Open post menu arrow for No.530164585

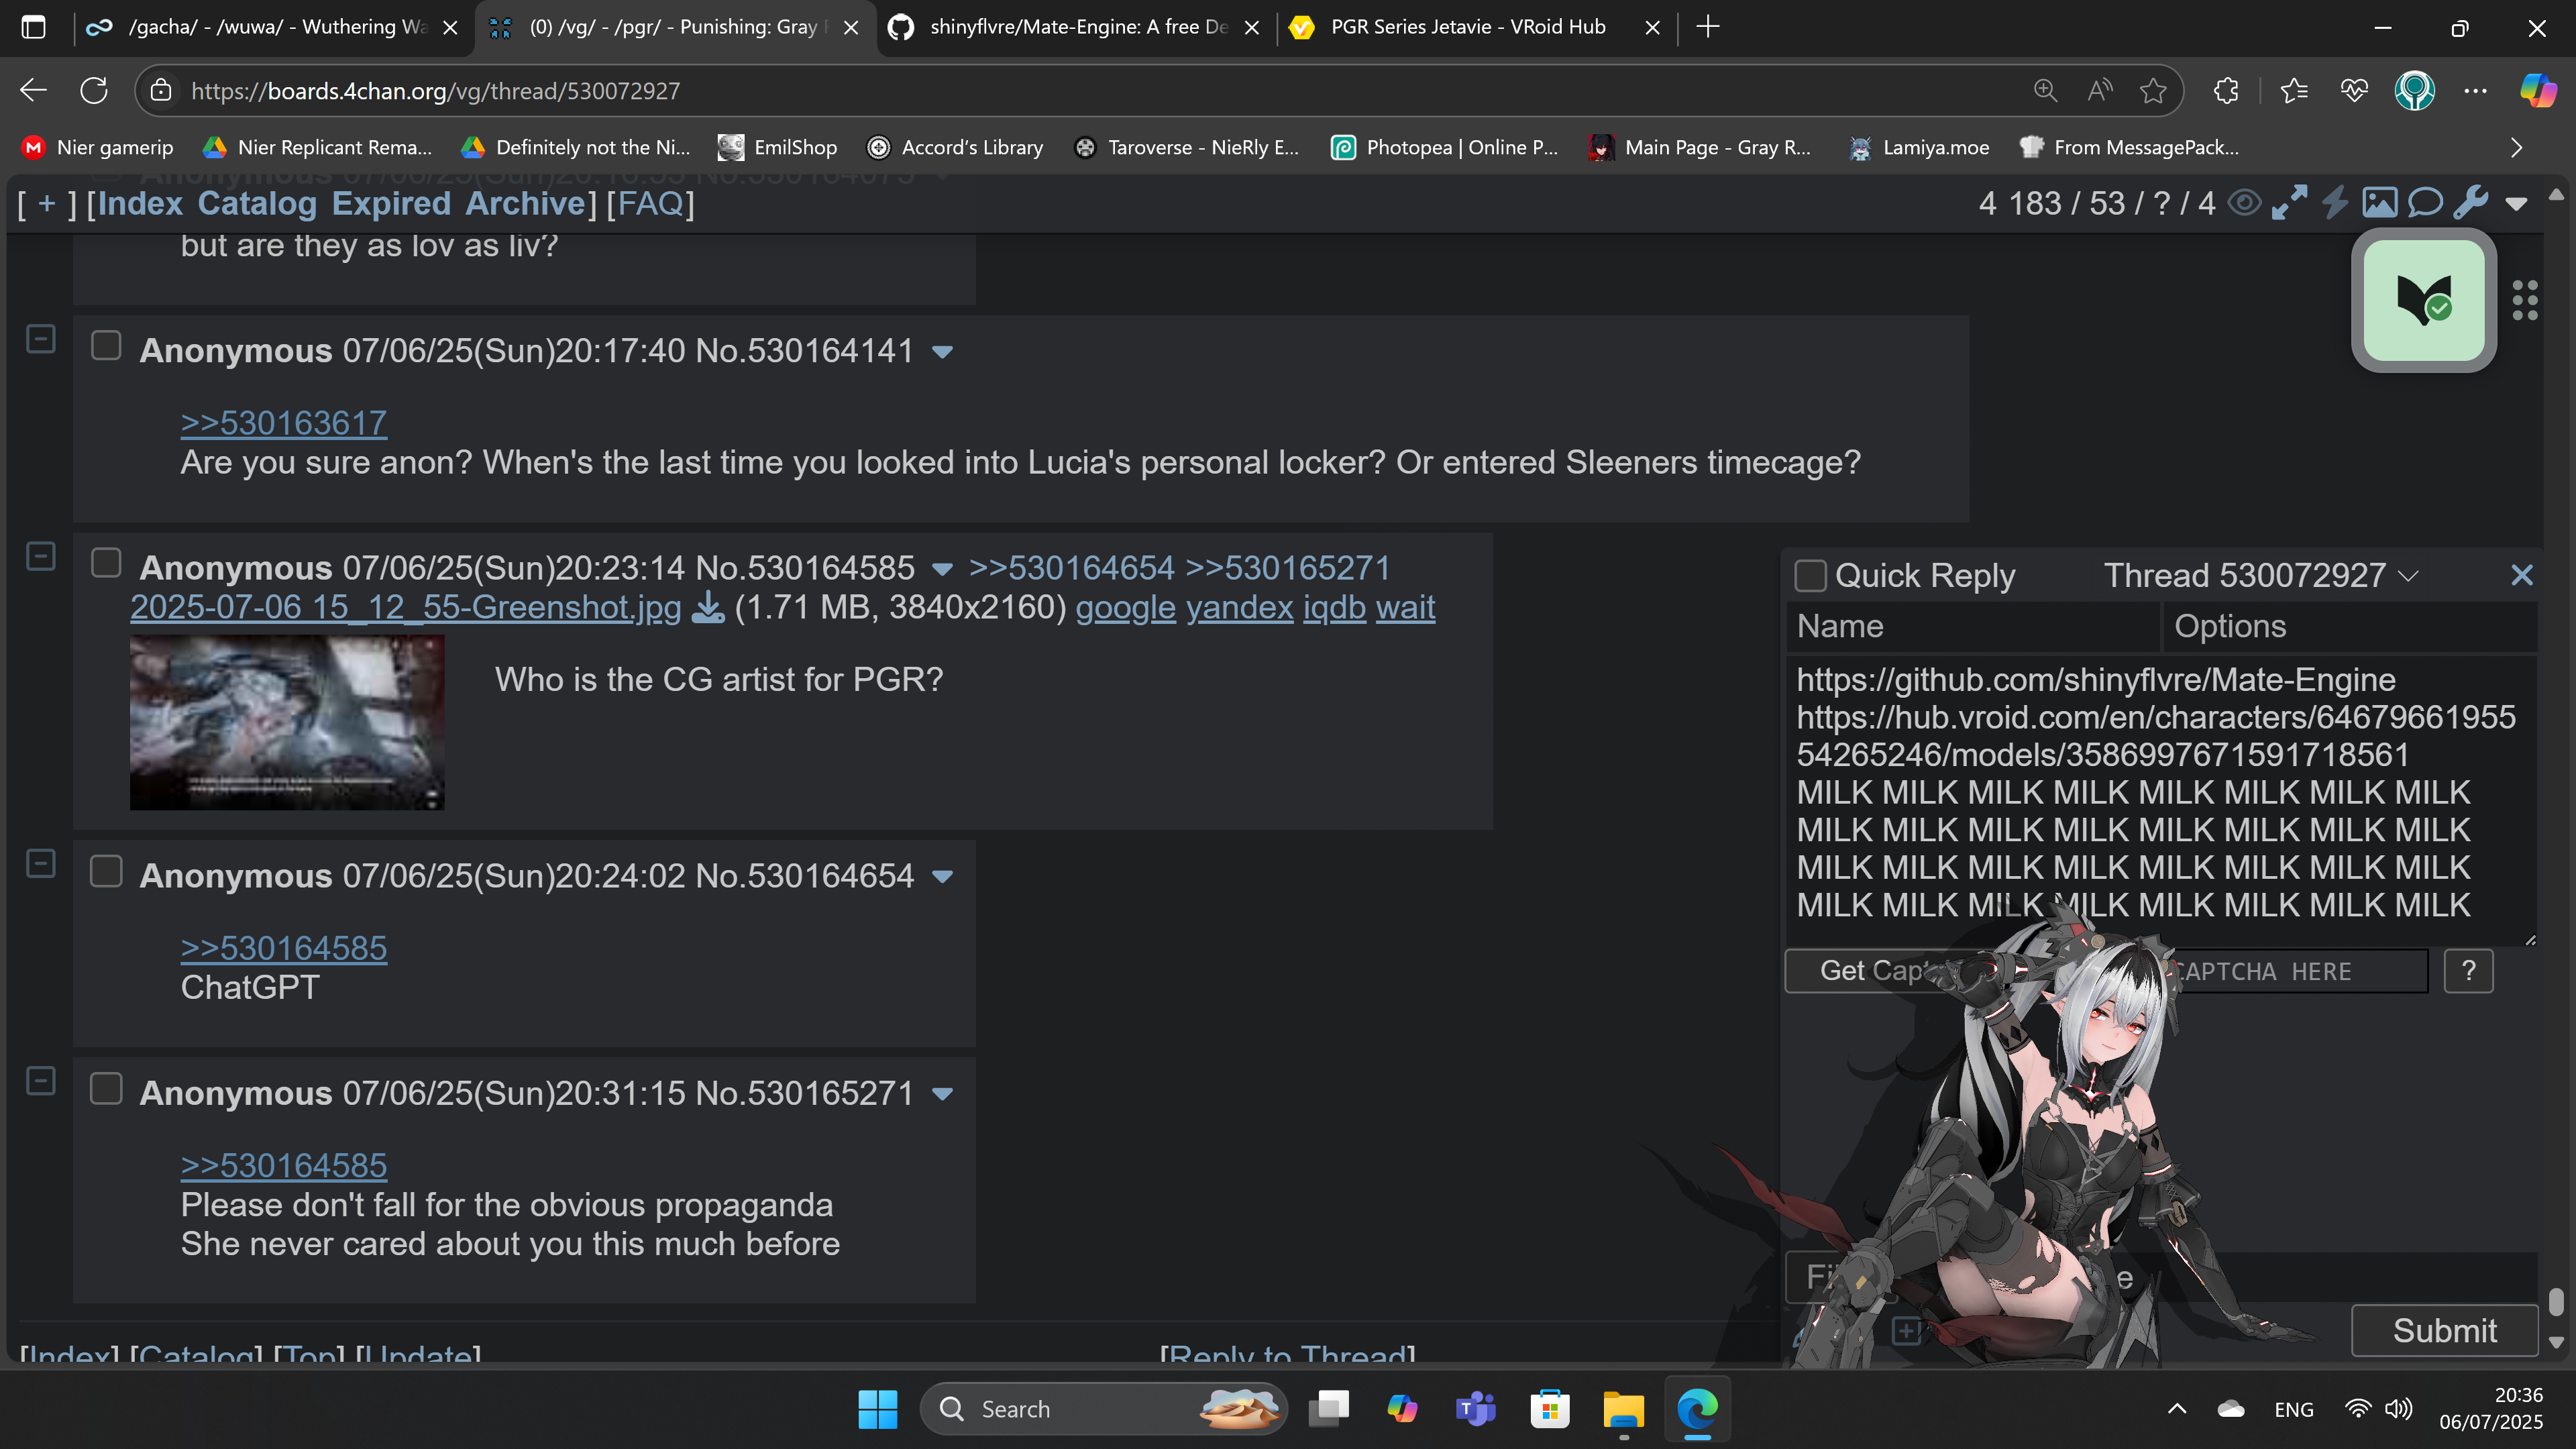942,570
